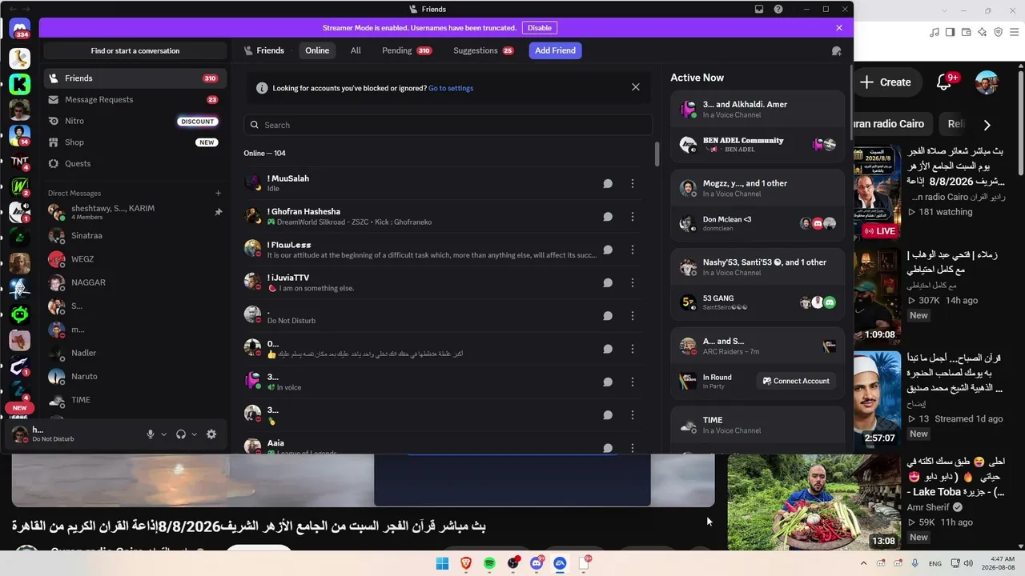
Task: Show hidden system tray icons
Action: (x=863, y=563)
